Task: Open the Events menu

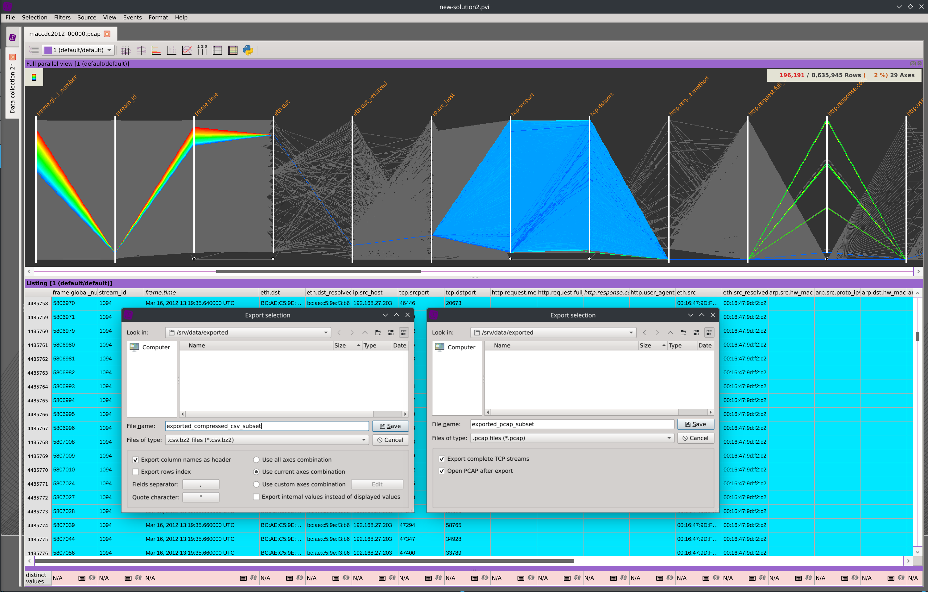Action: tap(132, 17)
